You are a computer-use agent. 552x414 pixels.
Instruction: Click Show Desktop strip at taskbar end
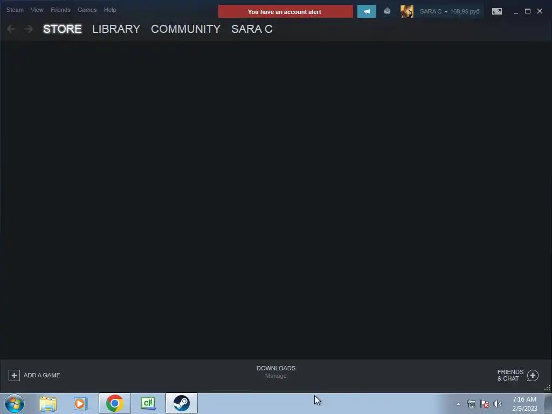548,403
